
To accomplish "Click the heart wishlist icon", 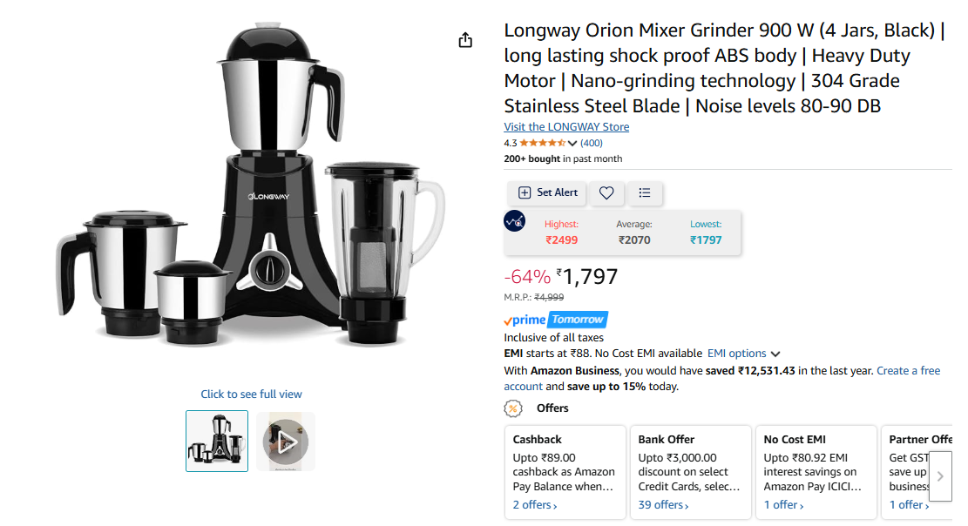I will click(606, 192).
